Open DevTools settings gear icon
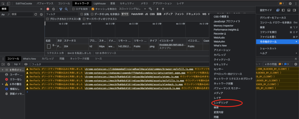This screenshot has width=299, height=119. point(290,3)
